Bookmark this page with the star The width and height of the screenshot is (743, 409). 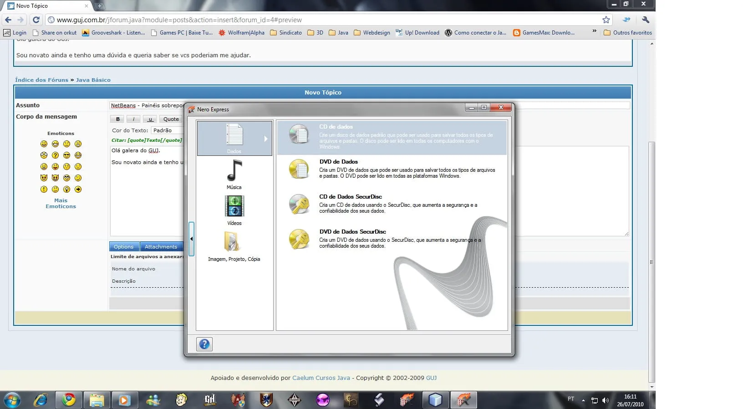pos(606,20)
